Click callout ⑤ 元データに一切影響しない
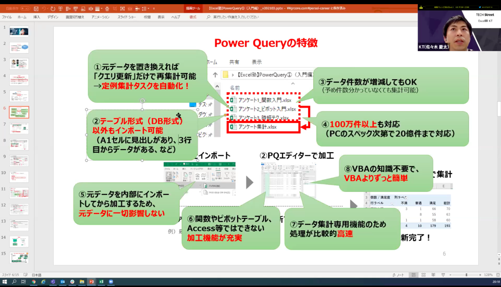Viewport: 501px width, 287px height. (x=127, y=205)
